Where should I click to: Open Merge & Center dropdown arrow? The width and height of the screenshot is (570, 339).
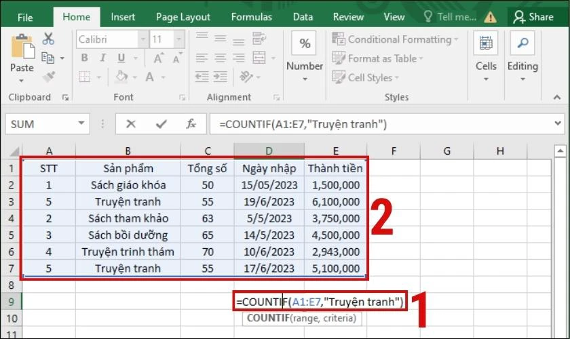point(273,58)
